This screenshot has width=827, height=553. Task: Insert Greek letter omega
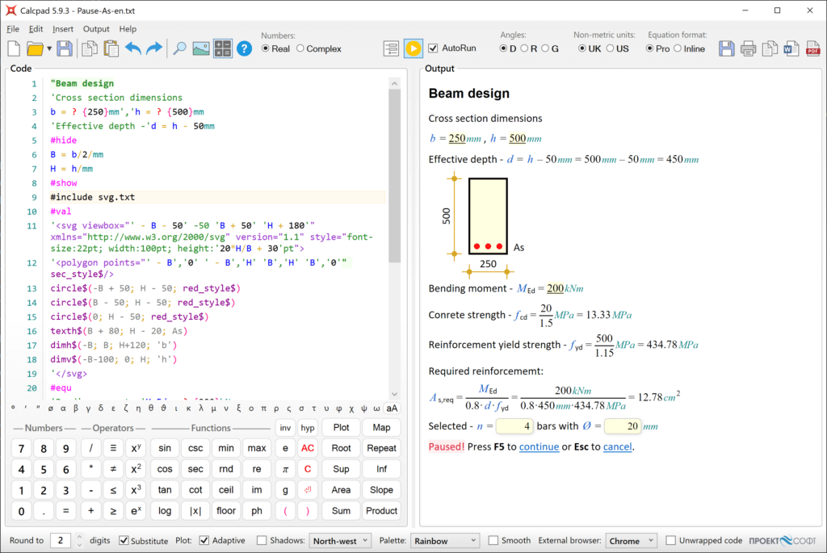376,408
